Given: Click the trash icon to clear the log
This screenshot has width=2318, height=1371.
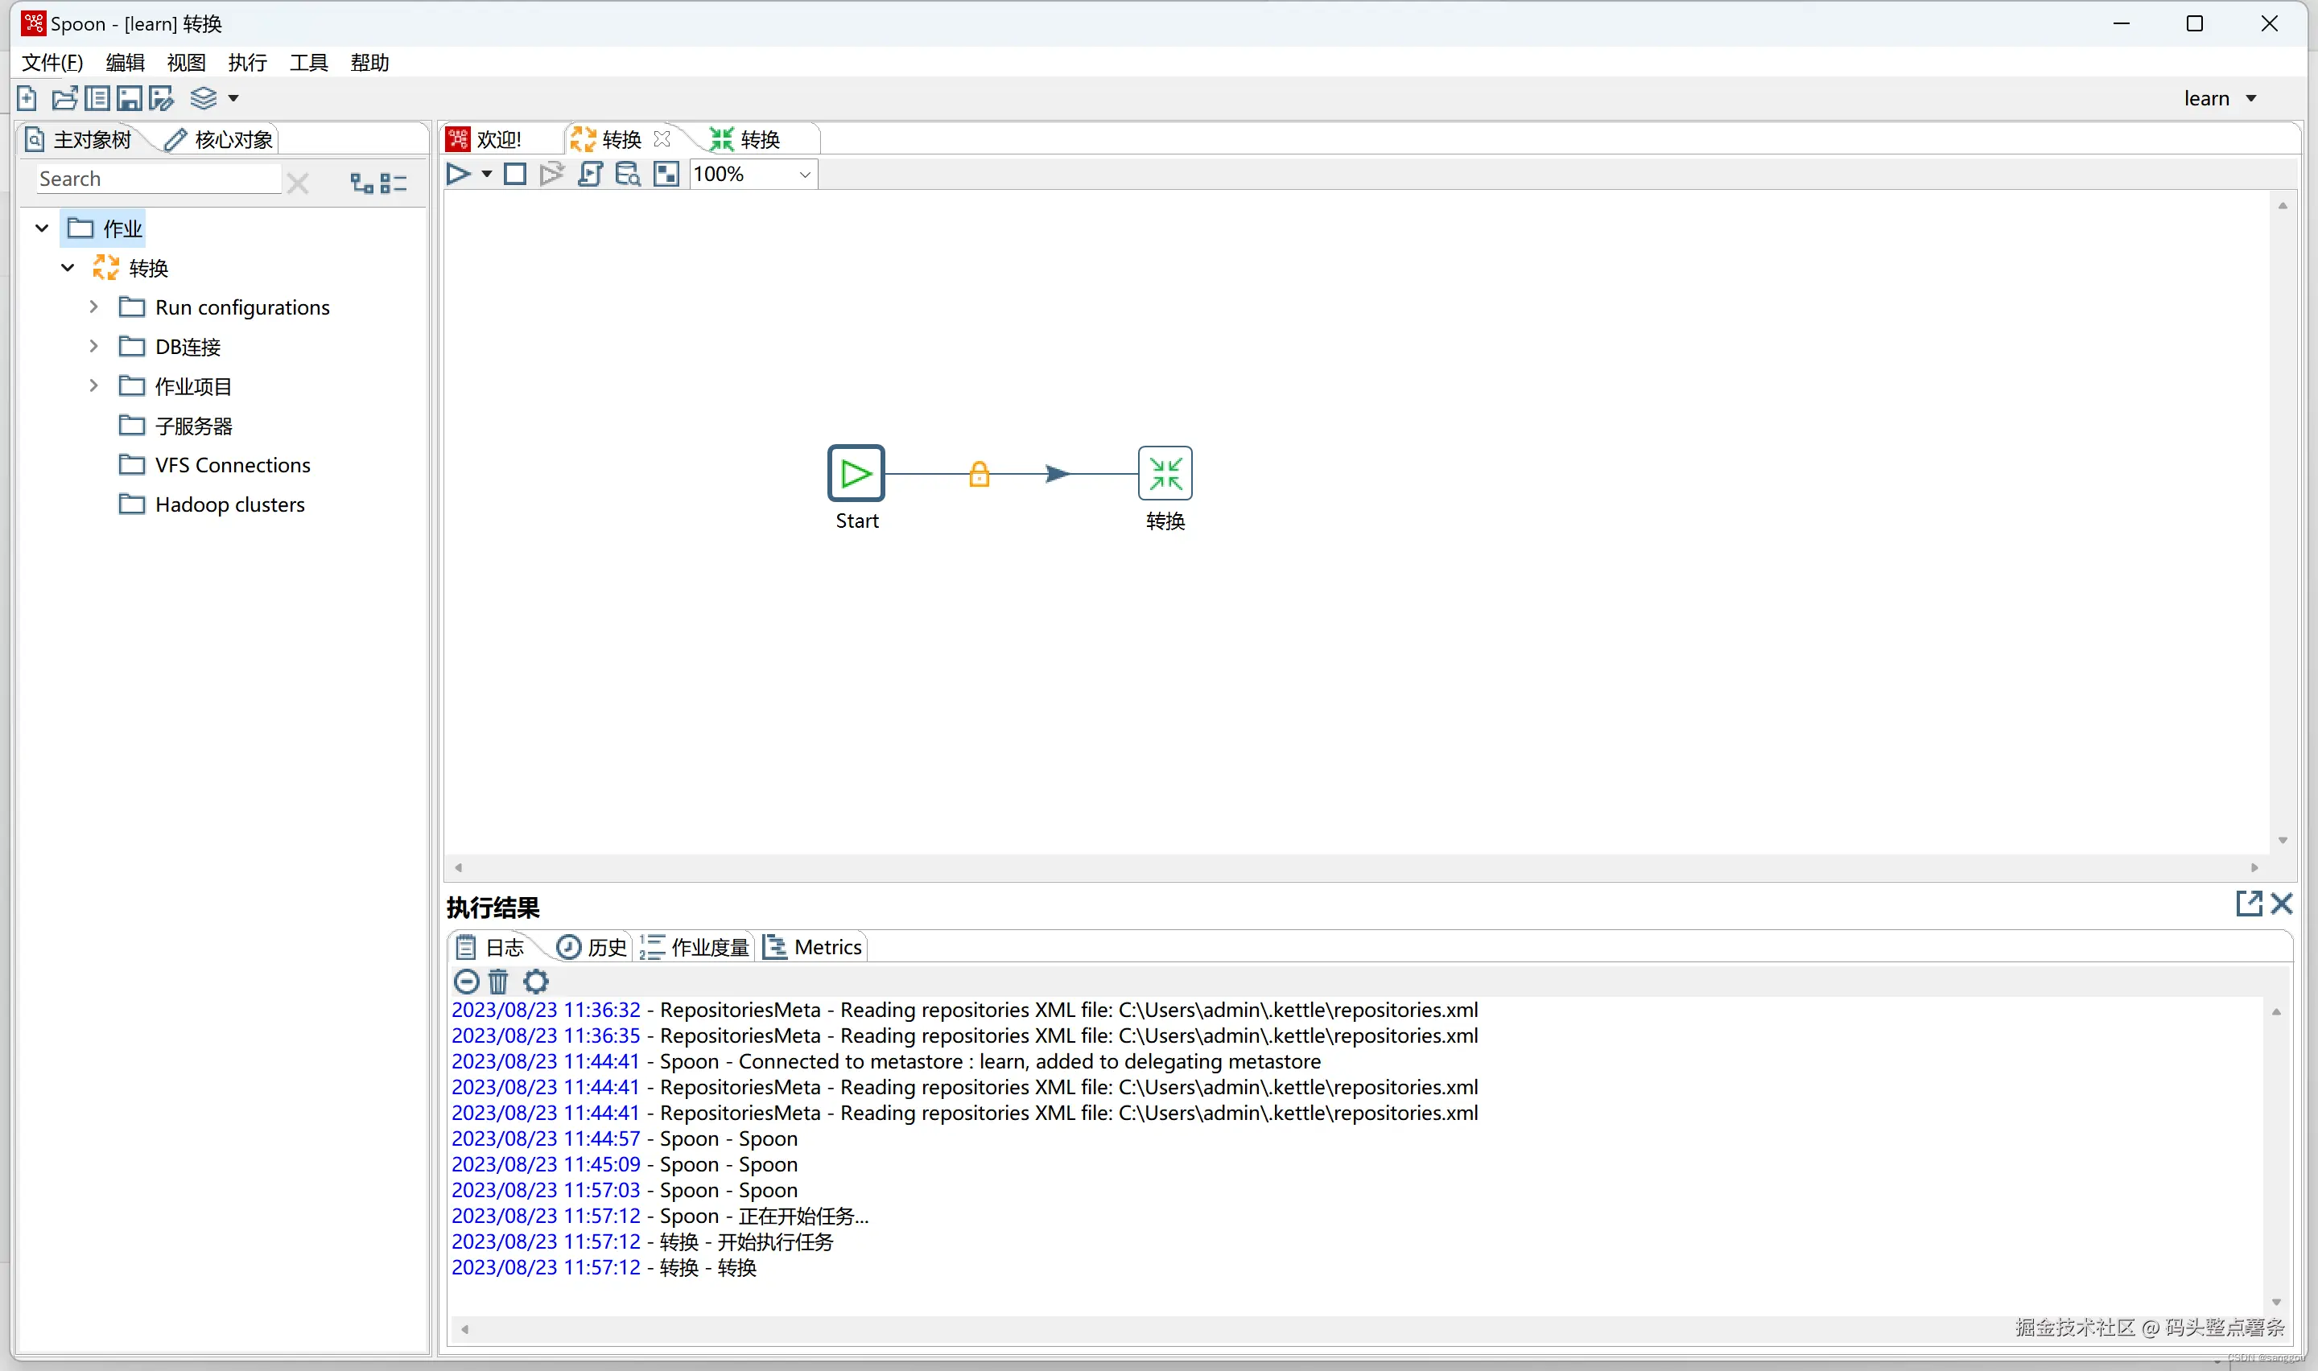Looking at the screenshot, I should (x=498, y=981).
